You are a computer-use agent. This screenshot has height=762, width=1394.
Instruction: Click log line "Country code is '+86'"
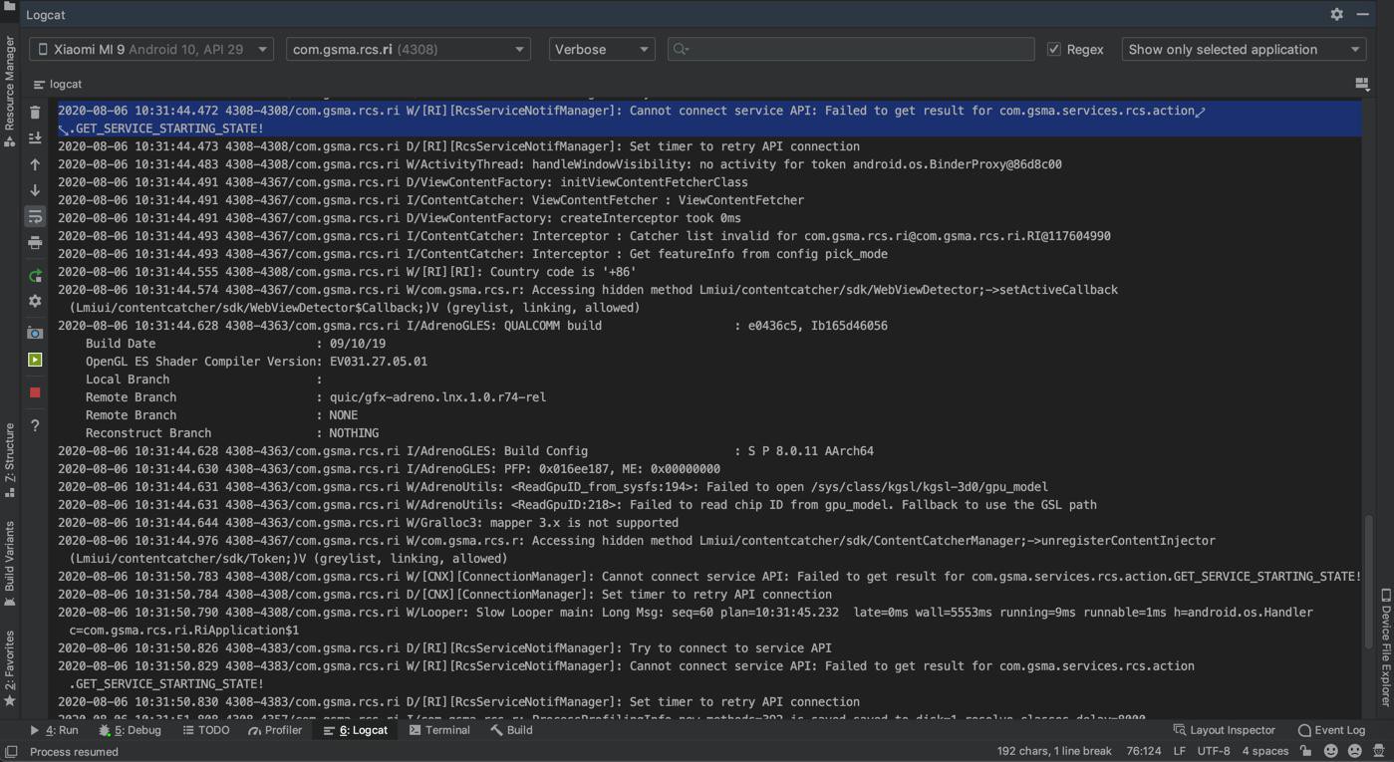tap(347, 272)
